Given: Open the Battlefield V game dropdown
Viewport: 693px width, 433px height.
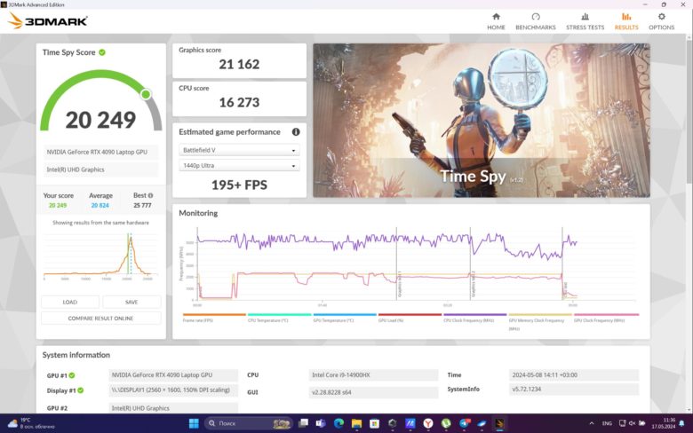Looking at the screenshot, I should [x=239, y=150].
